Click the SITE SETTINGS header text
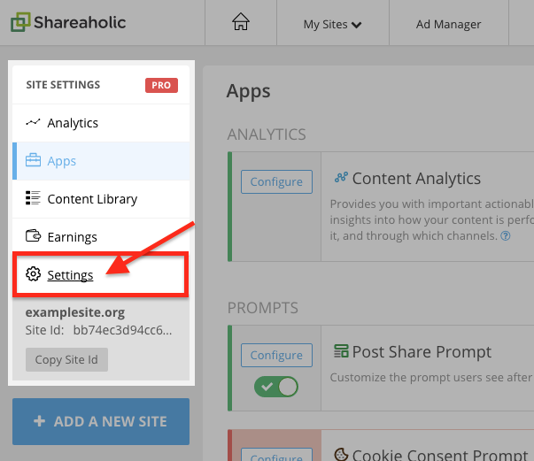This screenshot has height=461, width=534. click(64, 85)
